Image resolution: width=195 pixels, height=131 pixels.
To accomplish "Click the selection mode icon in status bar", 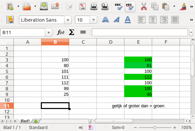I will point(81,127).
